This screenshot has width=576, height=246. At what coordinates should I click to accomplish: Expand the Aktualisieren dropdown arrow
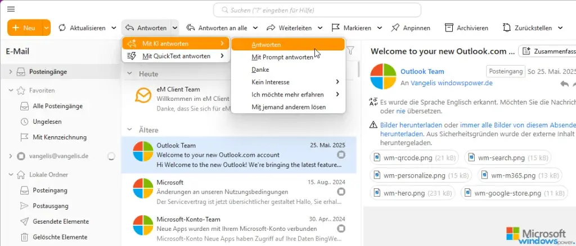[x=114, y=28]
